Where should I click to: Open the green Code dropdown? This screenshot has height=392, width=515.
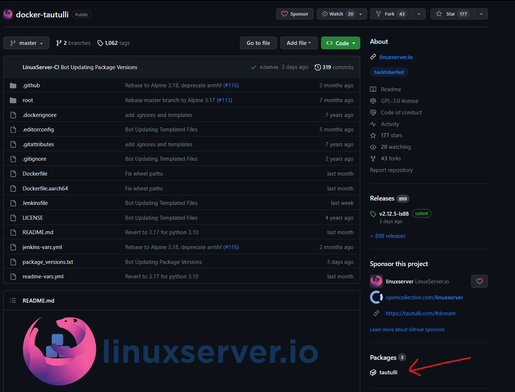[x=340, y=43]
